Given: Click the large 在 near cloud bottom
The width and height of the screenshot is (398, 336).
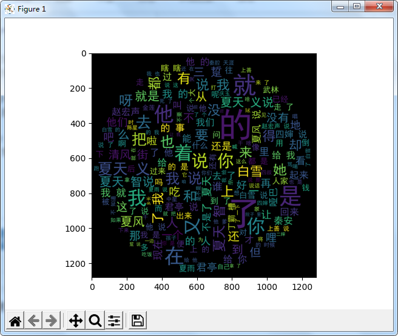Looking at the screenshot, I should pyautogui.click(x=174, y=252).
